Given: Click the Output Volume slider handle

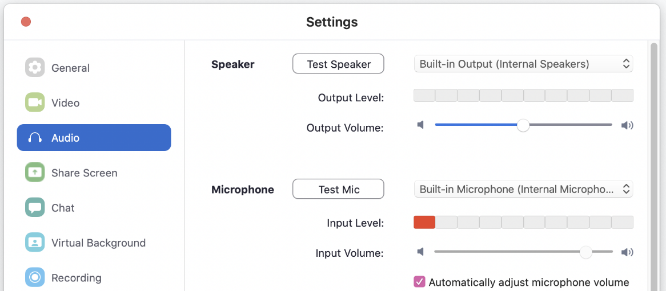Looking at the screenshot, I should [x=523, y=125].
